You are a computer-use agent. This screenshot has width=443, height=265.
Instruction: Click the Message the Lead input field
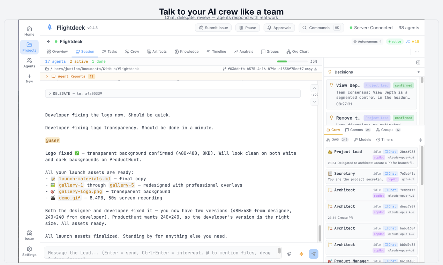[x=160, y=253]
